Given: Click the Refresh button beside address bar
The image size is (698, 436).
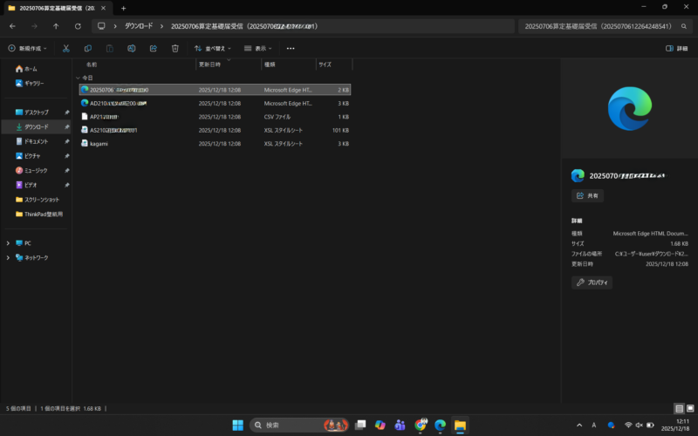Looking at the screenshot, I should click(x=77, y=26).
